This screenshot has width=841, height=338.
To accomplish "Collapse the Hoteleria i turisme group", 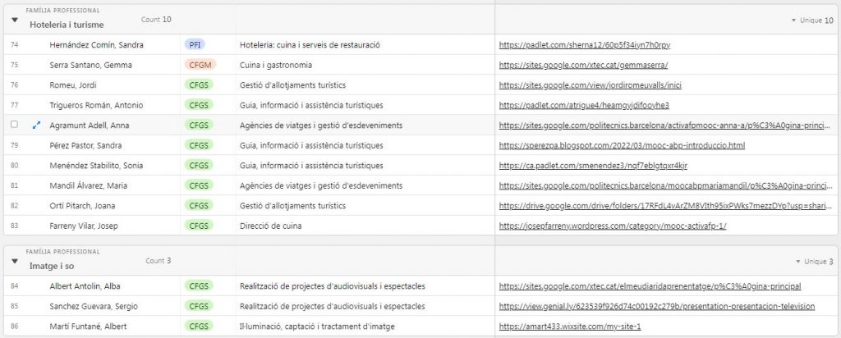I will point(14,20).
